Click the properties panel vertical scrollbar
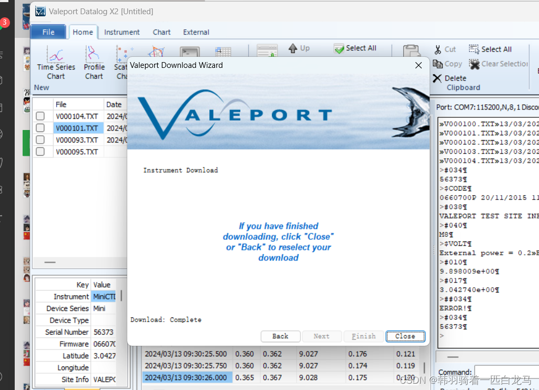 point(121,296)
